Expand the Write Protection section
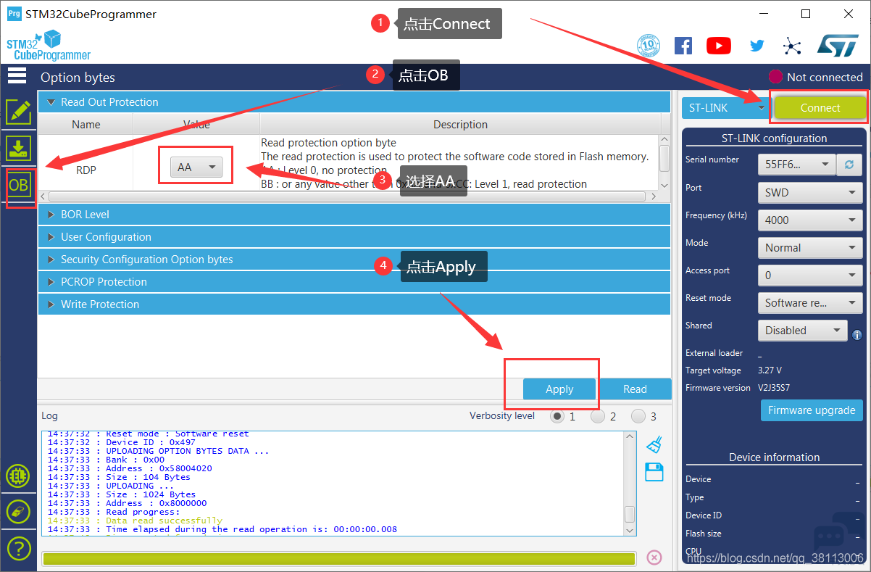Screen dimensions: 871x572 [355, 304]
